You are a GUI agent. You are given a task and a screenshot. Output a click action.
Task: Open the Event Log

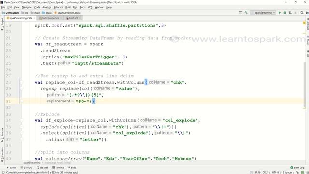[297, 168]
